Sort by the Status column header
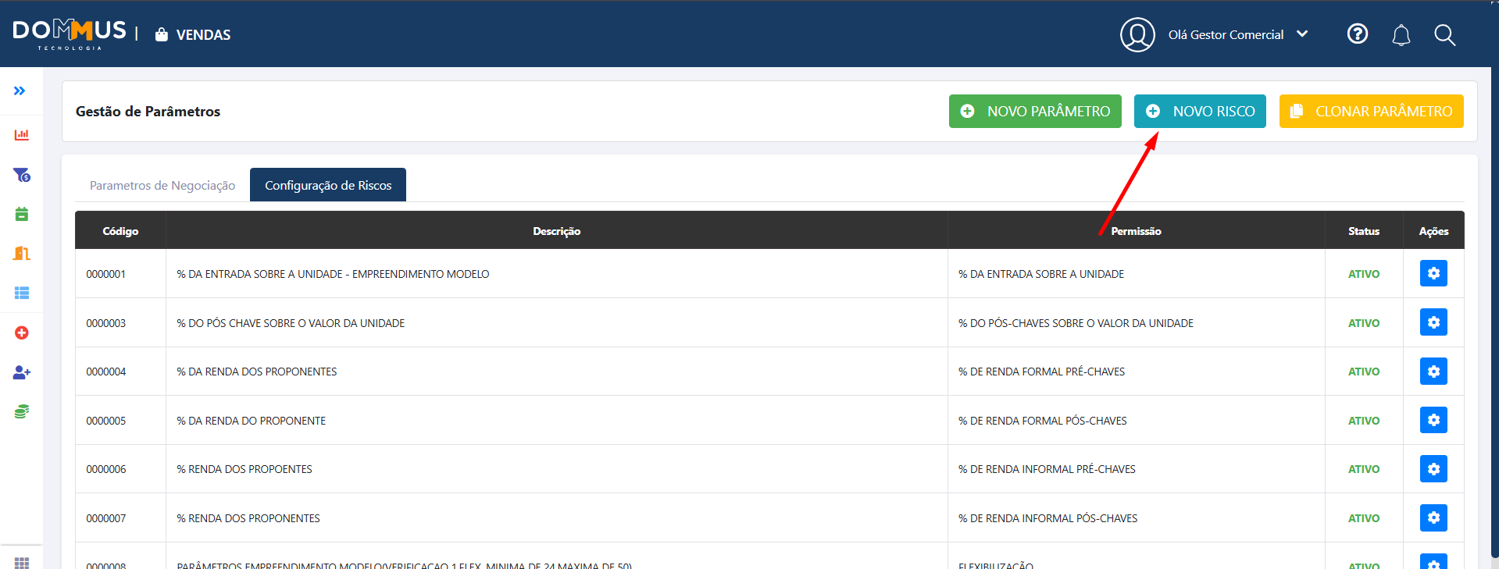The image size is (1499, 569). click(x=1364, y=231)
